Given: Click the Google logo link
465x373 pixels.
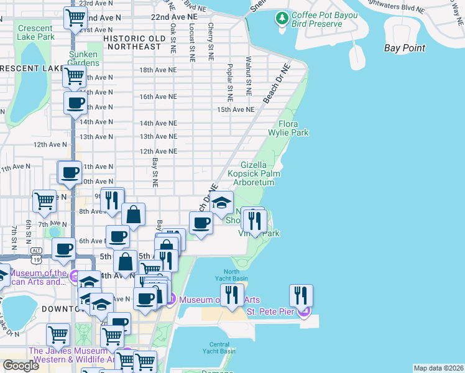Looking at the screenshot, I should tap(21, 366).
